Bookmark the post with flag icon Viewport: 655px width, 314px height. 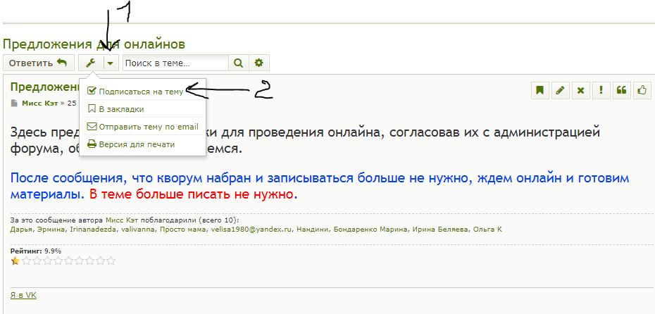pyautogui.click(x=539, y=90)
